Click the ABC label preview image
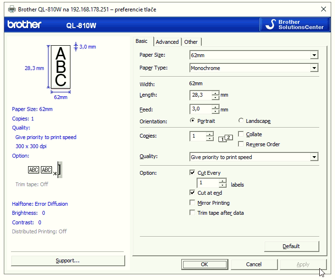The height and width of the screenshot is (280, 335). (61, 67)
